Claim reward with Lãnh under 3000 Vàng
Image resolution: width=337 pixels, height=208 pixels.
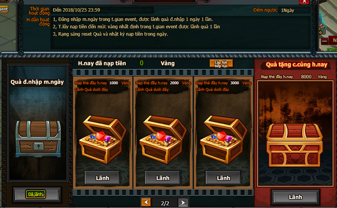pyautogui.click(x=223, y=178)
